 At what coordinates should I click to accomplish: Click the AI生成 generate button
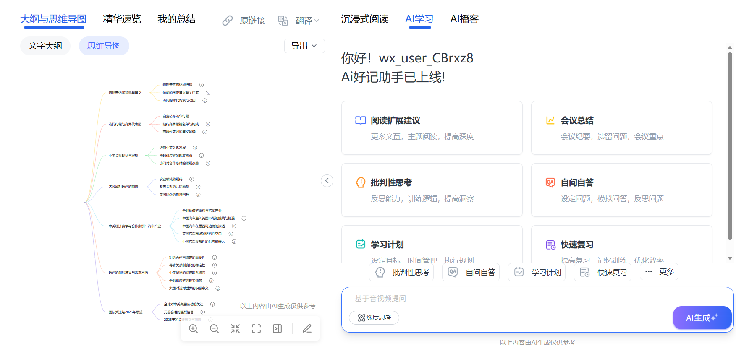[x=702, y=318]
